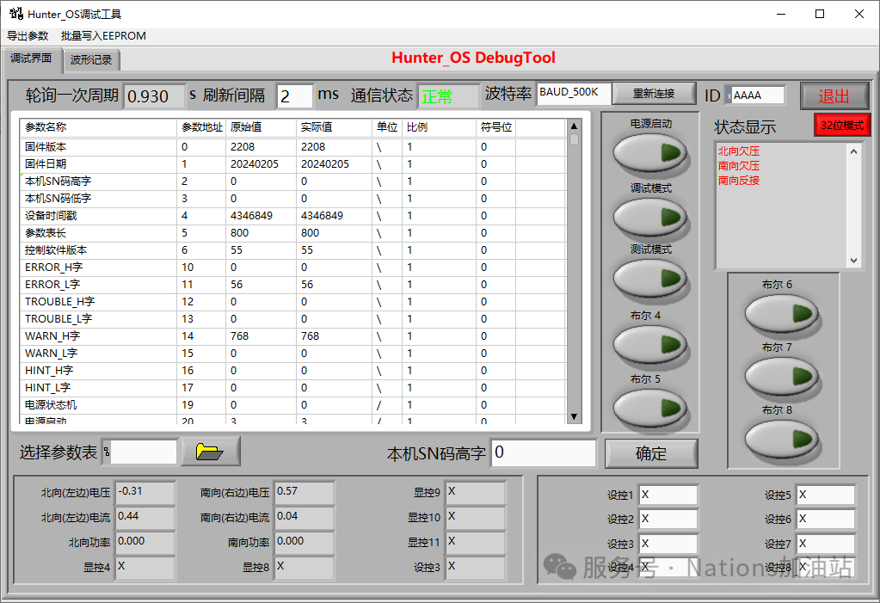Click the 北向欠压 status entry

pyautogui.click(x=739, y=151)
